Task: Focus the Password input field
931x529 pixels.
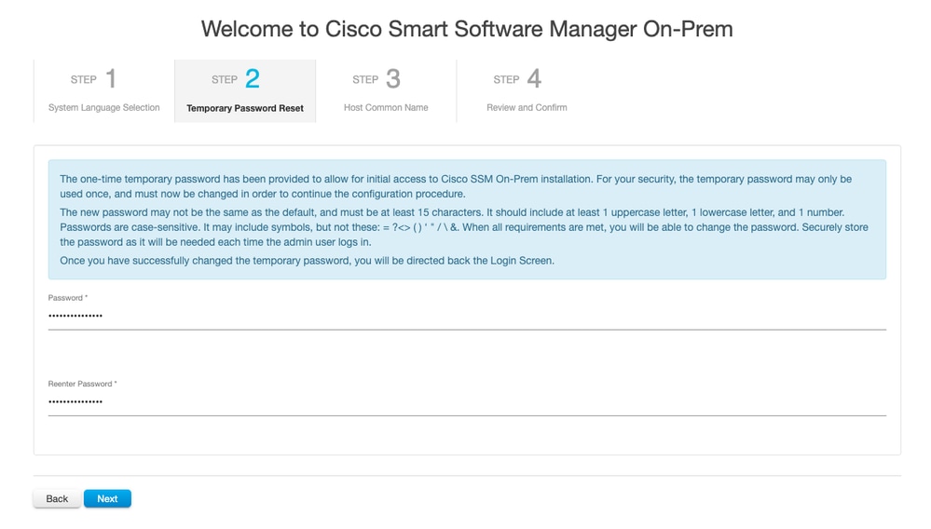Action: tap(466, 317)
